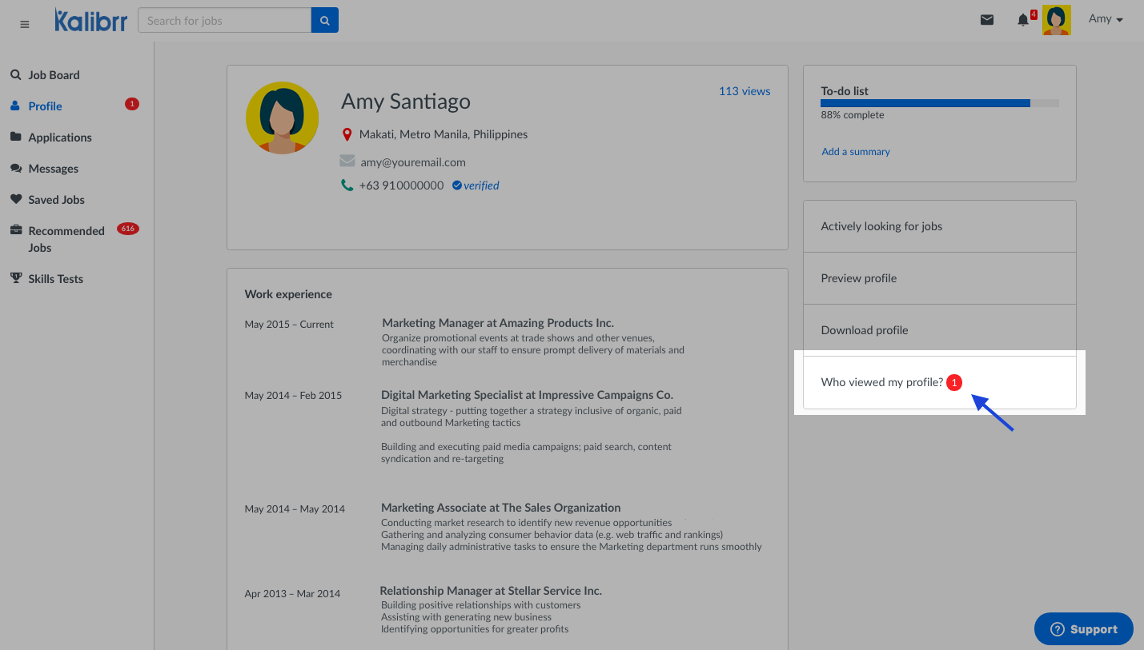This screenshot has height=650, width=1144.
Task: Open Applications in the sidebar
Action: coord(60,138)
